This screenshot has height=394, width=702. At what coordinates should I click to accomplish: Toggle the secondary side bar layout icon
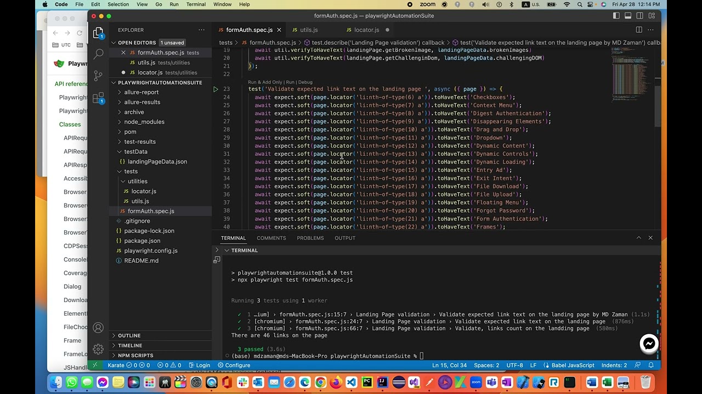(x=639, y=16)
